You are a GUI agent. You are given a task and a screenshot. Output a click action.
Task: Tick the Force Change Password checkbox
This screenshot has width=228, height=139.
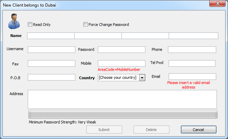pyautogui.click(x=85, y=24)
